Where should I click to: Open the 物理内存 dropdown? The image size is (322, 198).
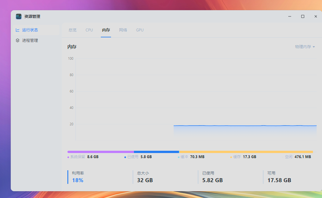(305, 47)
